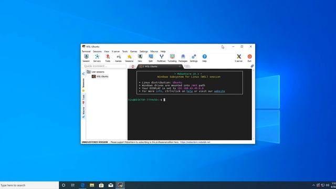The width and height of the screenshot is (336, 189).
Task: Click the website link in terminal banner
Action: [x=219, y=91]
